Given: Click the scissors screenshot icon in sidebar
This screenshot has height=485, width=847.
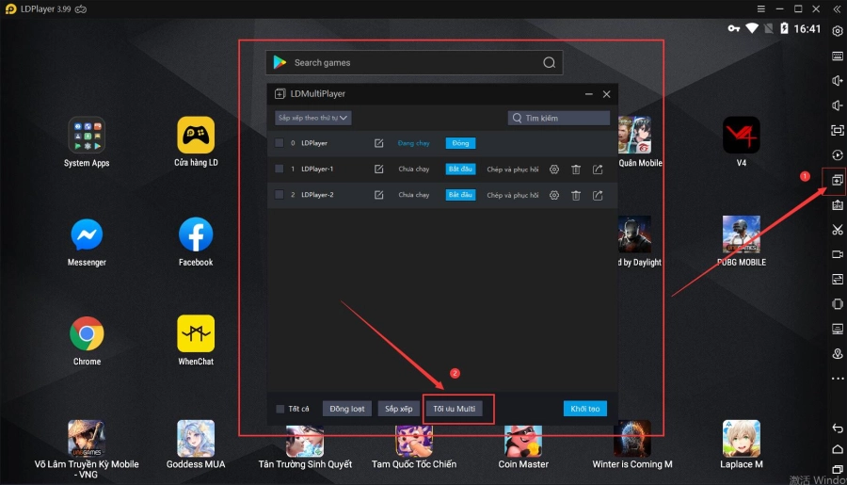Looking at the screenshot, I should click(x=837, y=230).
